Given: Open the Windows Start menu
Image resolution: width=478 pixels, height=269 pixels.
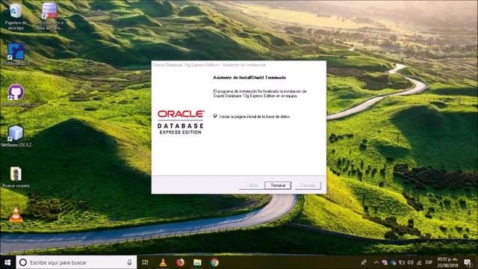Looking at the screenshot, I should point(7,262).
